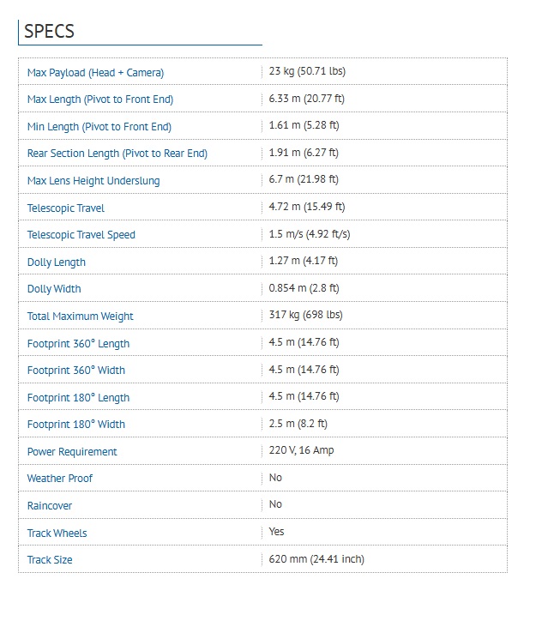This screenshot has height=633, width=542.
Task: Click the 1.5 m/s (4.92 ft/s) value
Action: point(310,234)
